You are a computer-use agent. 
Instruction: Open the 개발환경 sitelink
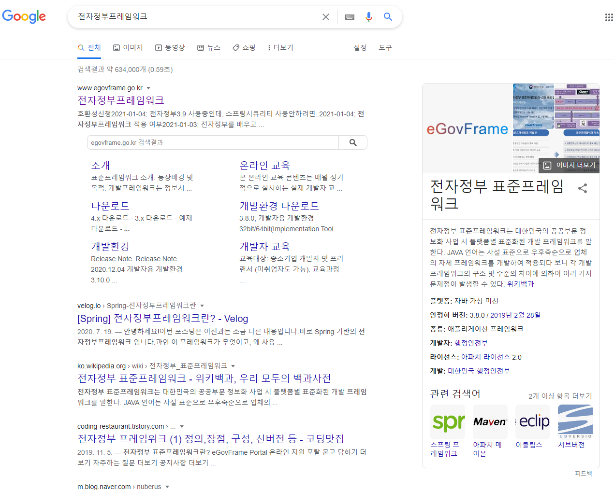tap(110, 247)
